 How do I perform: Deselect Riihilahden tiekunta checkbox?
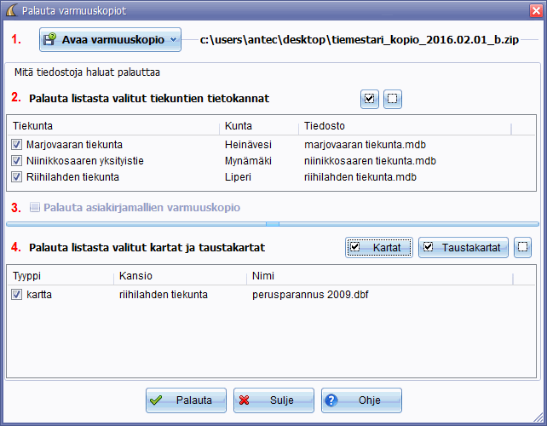(17, 177)
